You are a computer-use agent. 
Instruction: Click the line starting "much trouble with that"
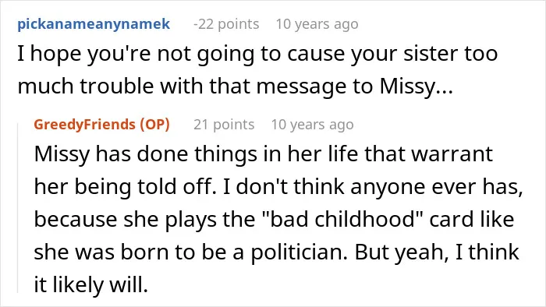tap(236, 86)
